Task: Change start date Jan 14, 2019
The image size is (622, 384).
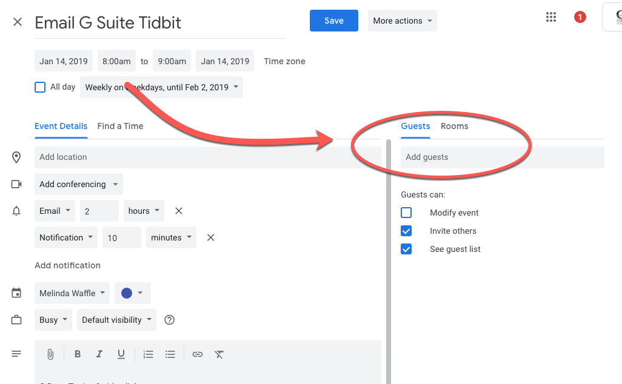Action: coord(64,61)
